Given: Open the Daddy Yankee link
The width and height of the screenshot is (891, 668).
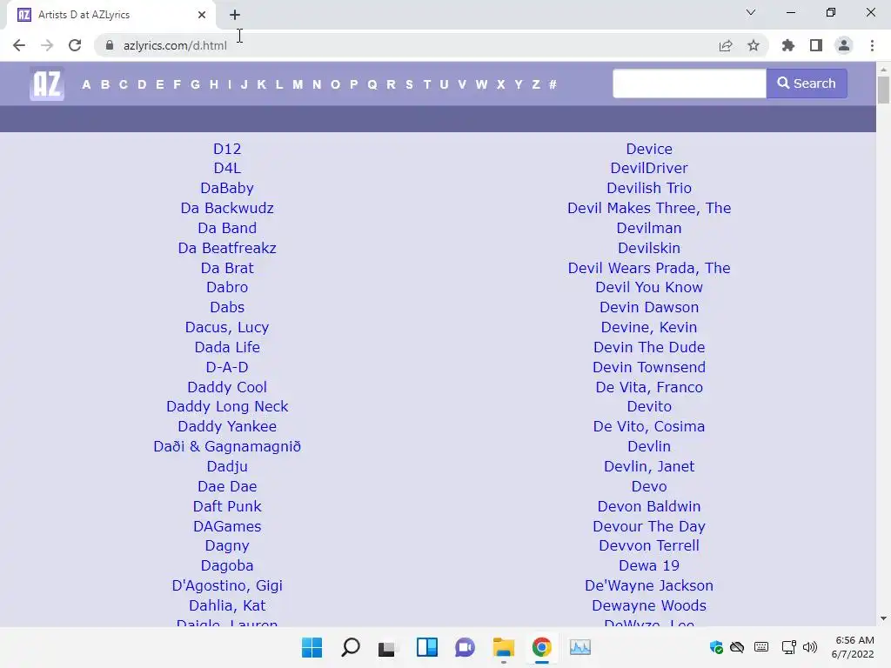Looking at the screenshot, I should (227, 426).
